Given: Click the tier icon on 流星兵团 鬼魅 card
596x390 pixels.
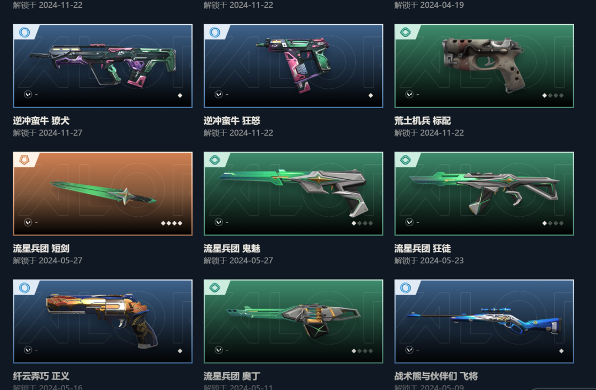Looking at the screenshot, I should (215, 160).
